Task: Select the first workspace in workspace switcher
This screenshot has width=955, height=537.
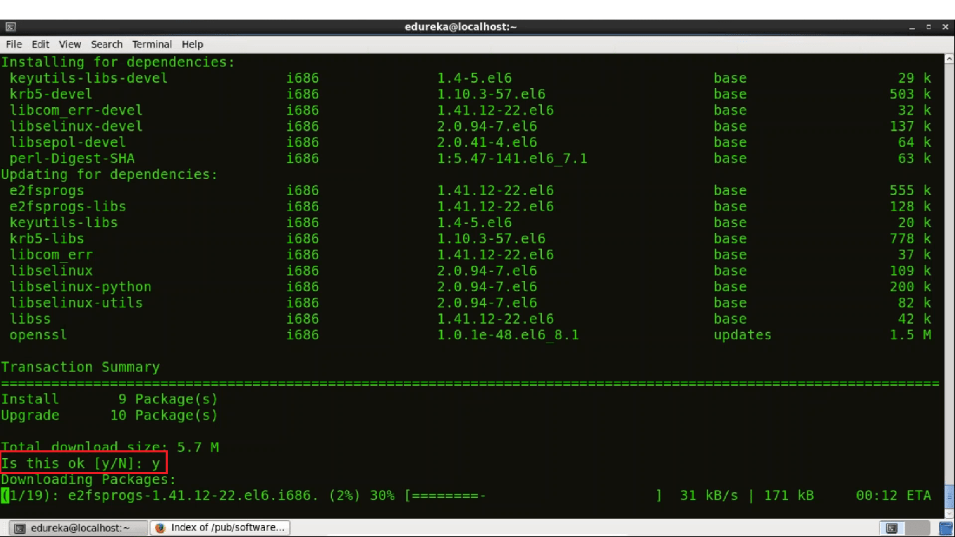Action: [891, 528]
